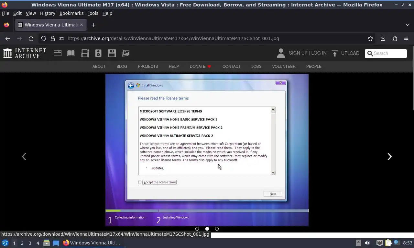Open the Software floppy disk icon

click(x=112, y=53)
